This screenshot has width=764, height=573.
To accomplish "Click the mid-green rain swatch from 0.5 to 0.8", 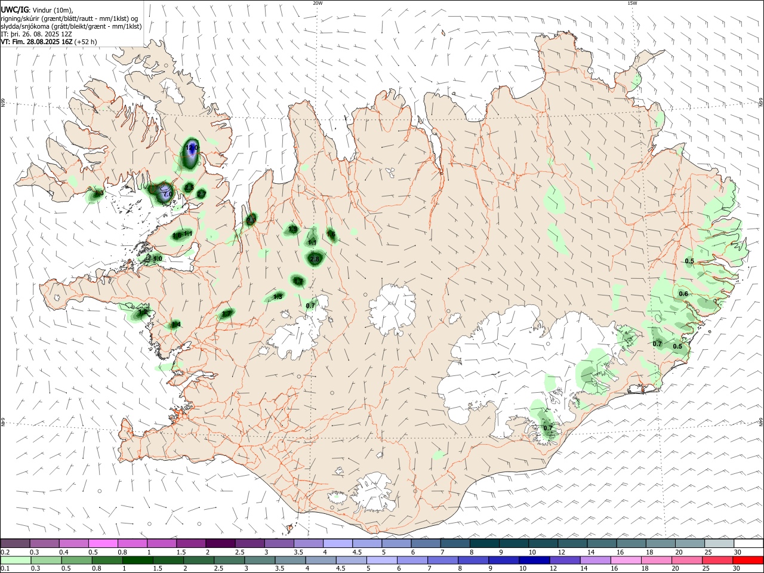I will coord(78,560).
